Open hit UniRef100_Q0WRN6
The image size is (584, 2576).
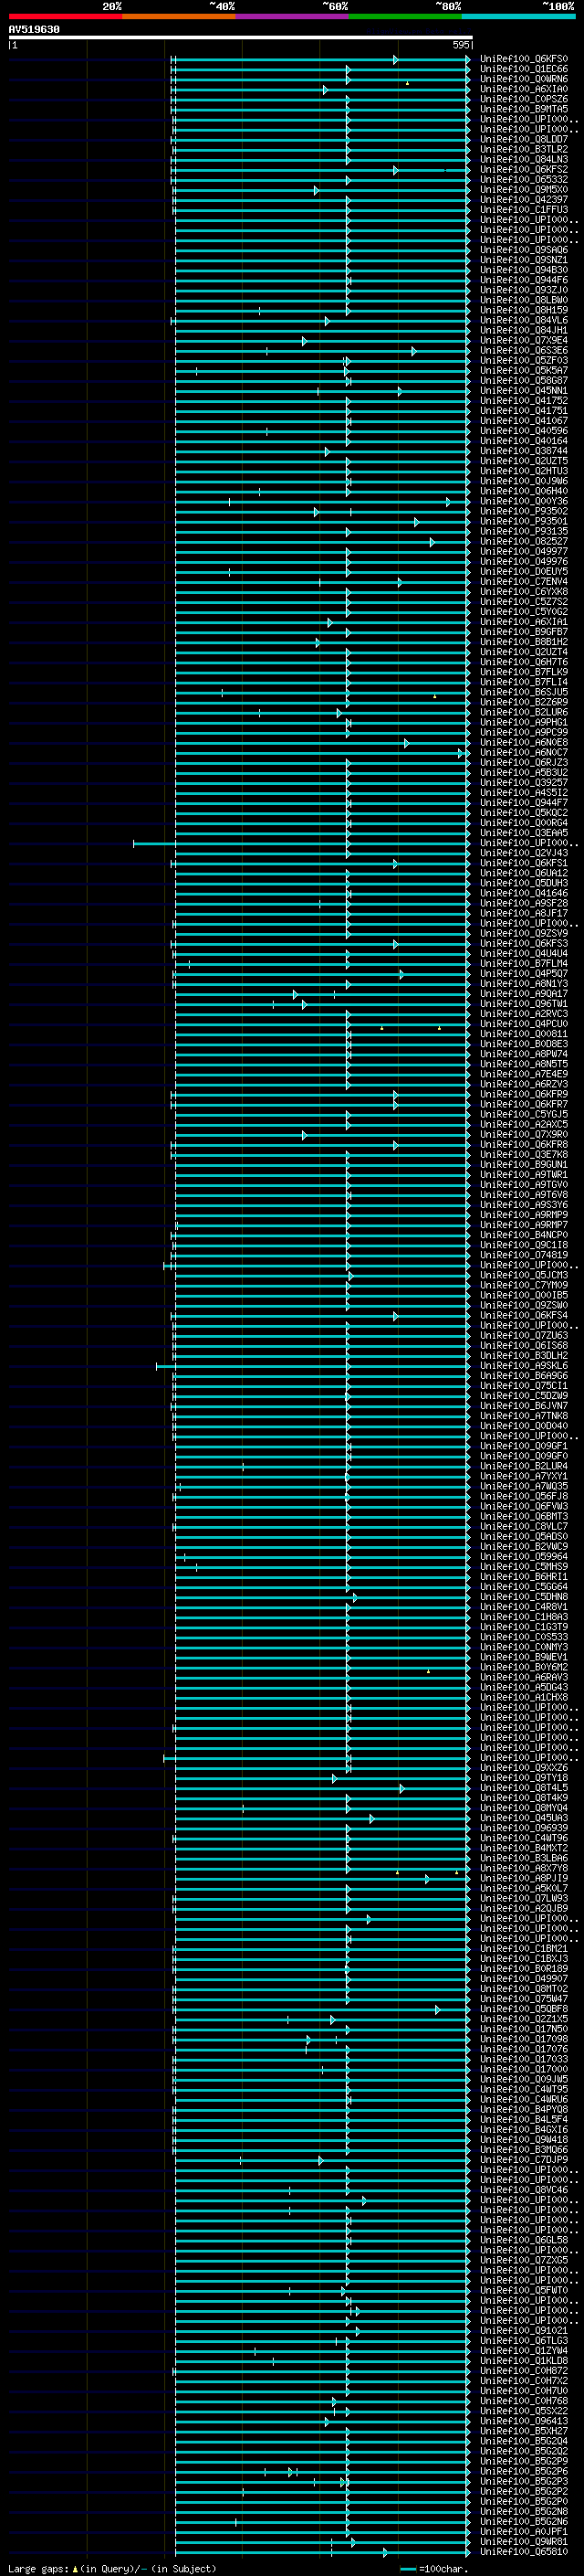tap(524, 79)
